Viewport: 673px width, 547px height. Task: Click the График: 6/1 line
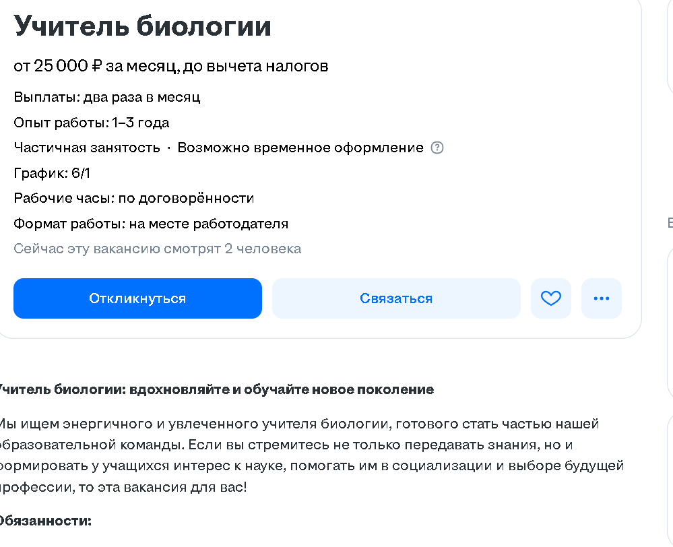(52, 173)
